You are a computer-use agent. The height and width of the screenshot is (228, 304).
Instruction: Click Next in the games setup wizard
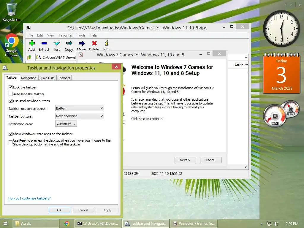point(185,160)
